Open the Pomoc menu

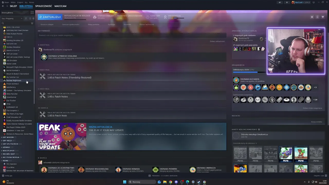pos(32,2)
